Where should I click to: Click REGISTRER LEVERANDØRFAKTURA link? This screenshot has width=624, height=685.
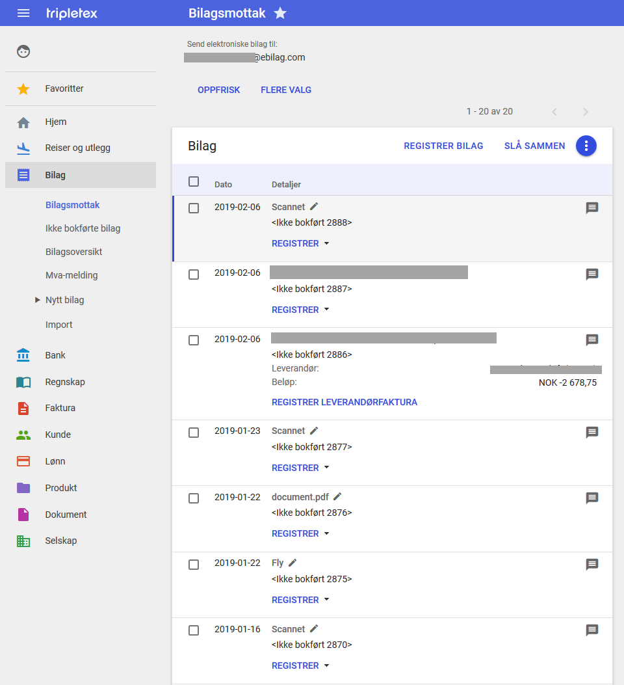[x=344, y=402]
